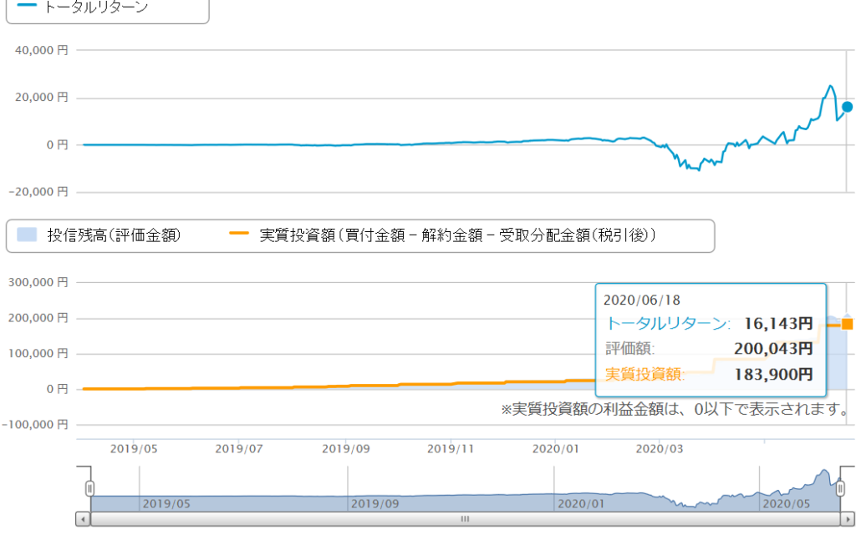Click the orange square marker on investment chart
The height and width of the screenshot is (540, 856).
pos(848,325)
